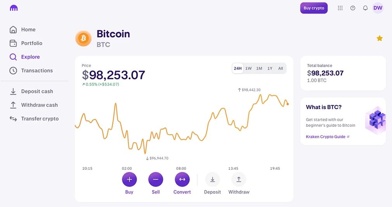Open the apps grid menu icon

click(340, 8)
